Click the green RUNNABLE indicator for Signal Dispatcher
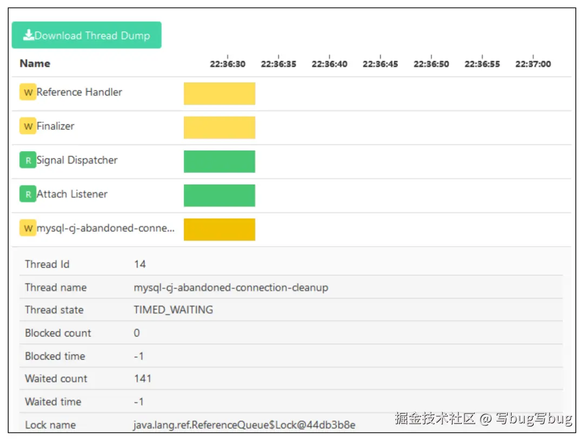Image resolution: width=584 pixels, height=439 pixels. [220, 161]
